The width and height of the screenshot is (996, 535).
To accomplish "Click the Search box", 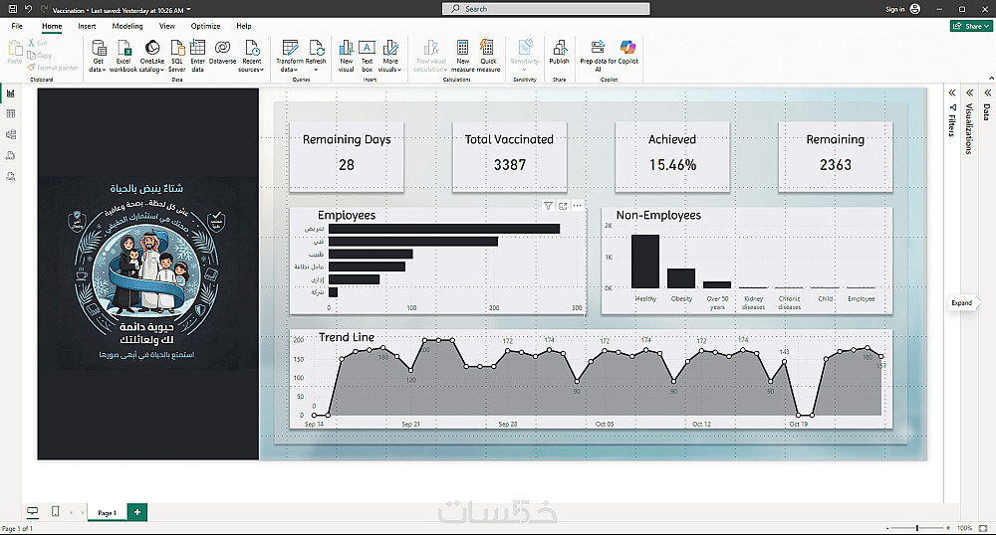I will [546, 9].
